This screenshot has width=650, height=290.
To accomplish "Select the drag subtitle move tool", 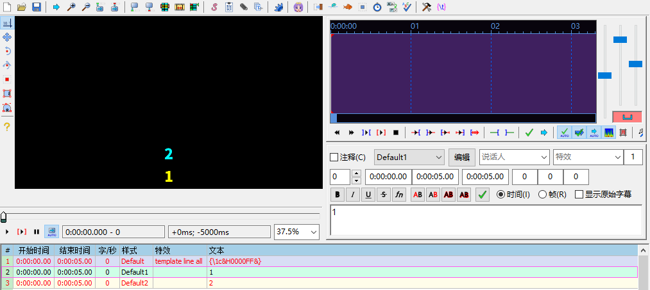I will point(7,37).
